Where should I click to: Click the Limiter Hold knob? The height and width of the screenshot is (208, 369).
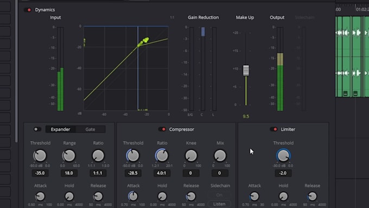(x=283, y=196)
